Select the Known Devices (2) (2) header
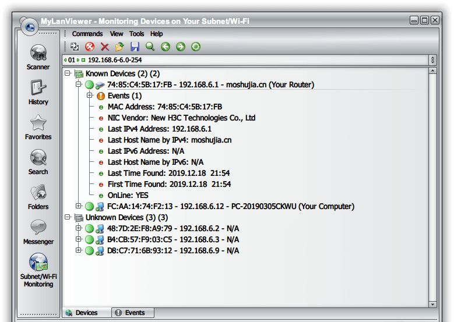 122,74
